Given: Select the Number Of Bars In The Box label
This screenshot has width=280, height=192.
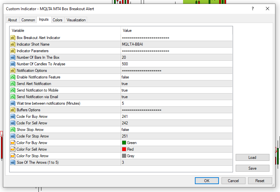Looking at the screenshot, I should click(x=38, y=57).
